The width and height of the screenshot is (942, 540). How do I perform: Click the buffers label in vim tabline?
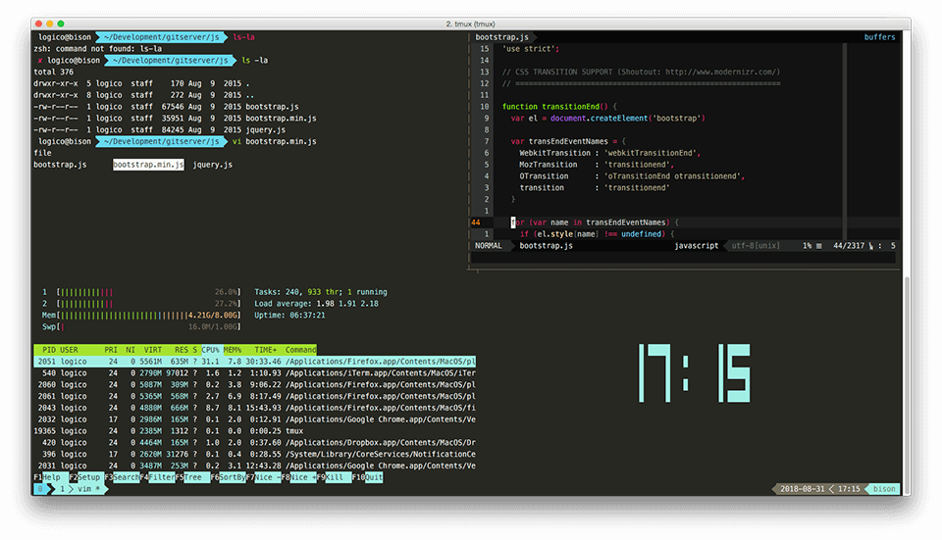[879, 37]
